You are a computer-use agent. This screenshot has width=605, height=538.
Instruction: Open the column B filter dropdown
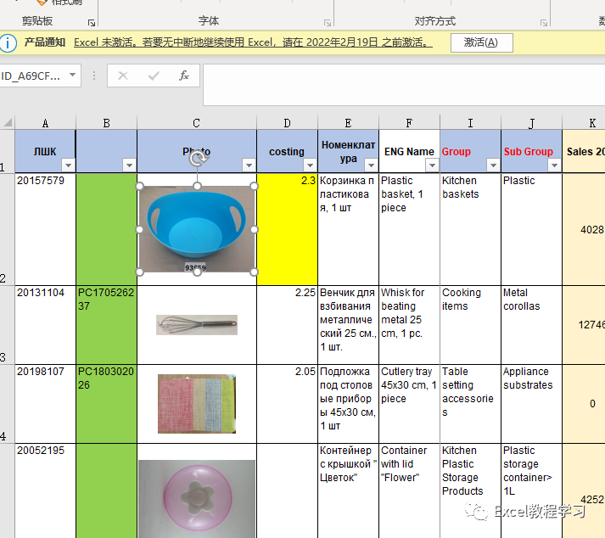pos(129,165)
